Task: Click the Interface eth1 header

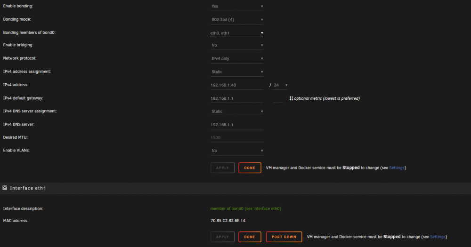Action: coord(235,188)
